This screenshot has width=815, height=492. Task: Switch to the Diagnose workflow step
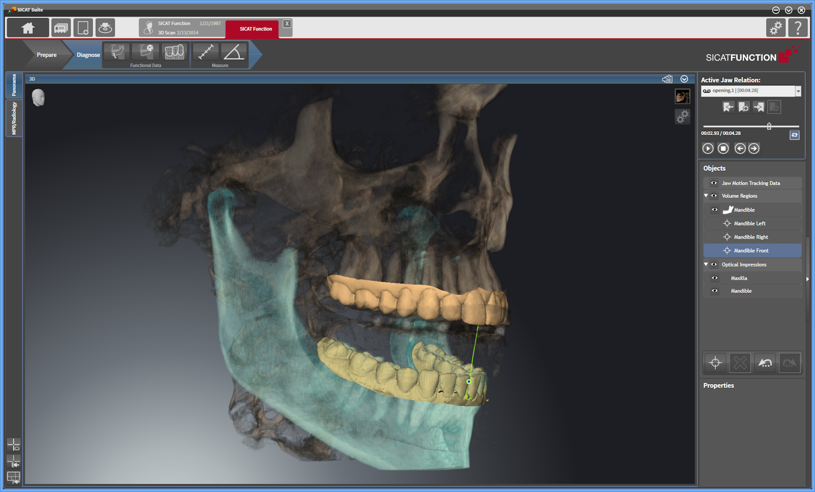[x=88, y=55]
